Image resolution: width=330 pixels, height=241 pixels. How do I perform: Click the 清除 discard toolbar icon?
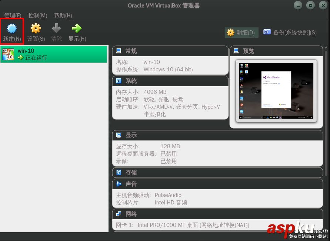click(56, 28)
